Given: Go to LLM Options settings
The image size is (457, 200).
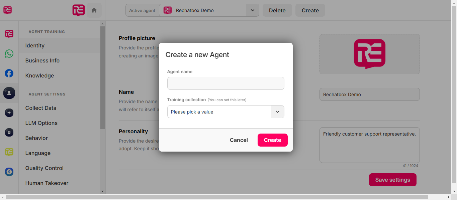Looking at the screenshot, I should pyautogui.click(x=41, y=123).
